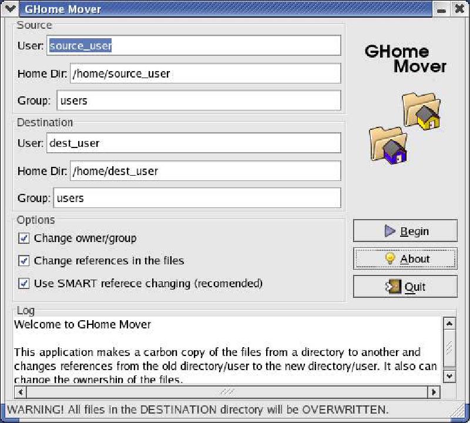Click the Begin play arrow icon
The height and width of the screenshot is (423, 470).
(x=390, y=231)
